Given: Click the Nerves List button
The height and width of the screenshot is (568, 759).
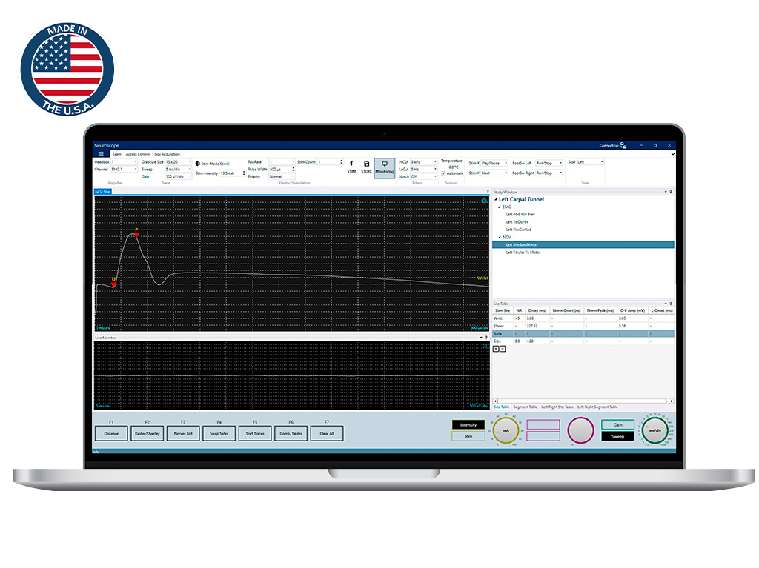Looking at the screenshot, I should click(183, 433).
